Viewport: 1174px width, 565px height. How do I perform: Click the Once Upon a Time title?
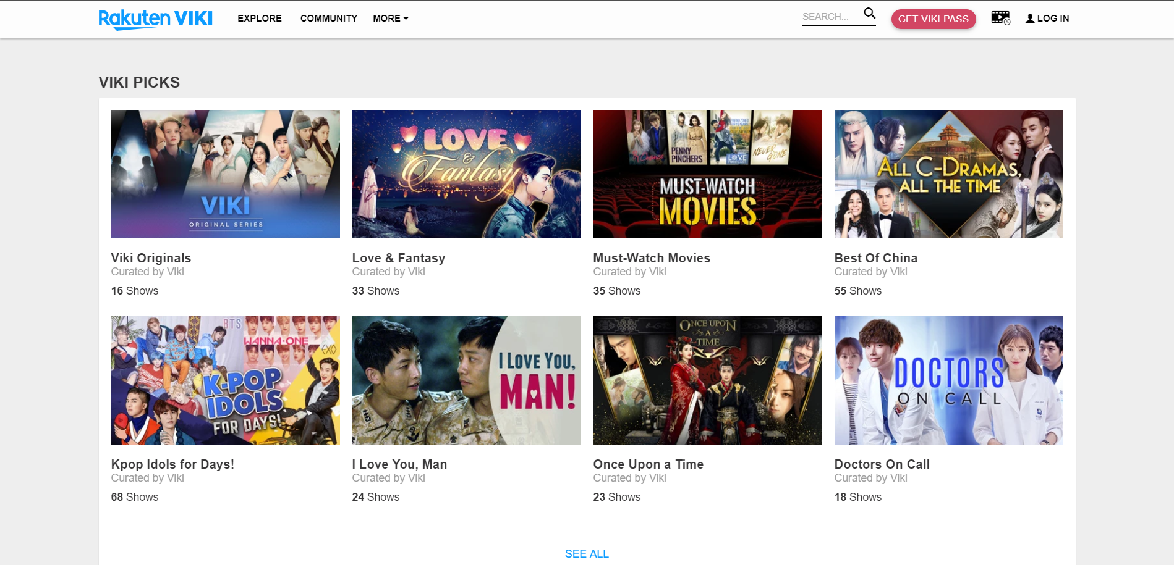click(x=649, y=464)
